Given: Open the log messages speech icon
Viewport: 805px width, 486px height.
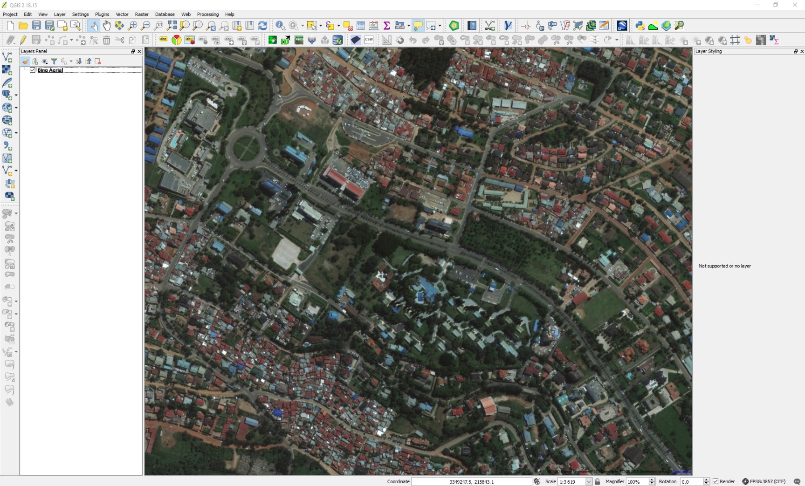Looking at the screenshot, I should (x=797, y=481).
